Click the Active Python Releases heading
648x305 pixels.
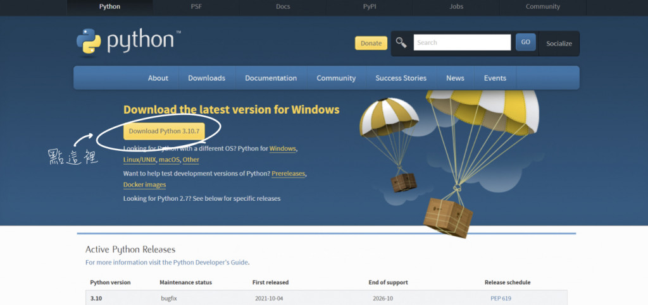point(130,249)
